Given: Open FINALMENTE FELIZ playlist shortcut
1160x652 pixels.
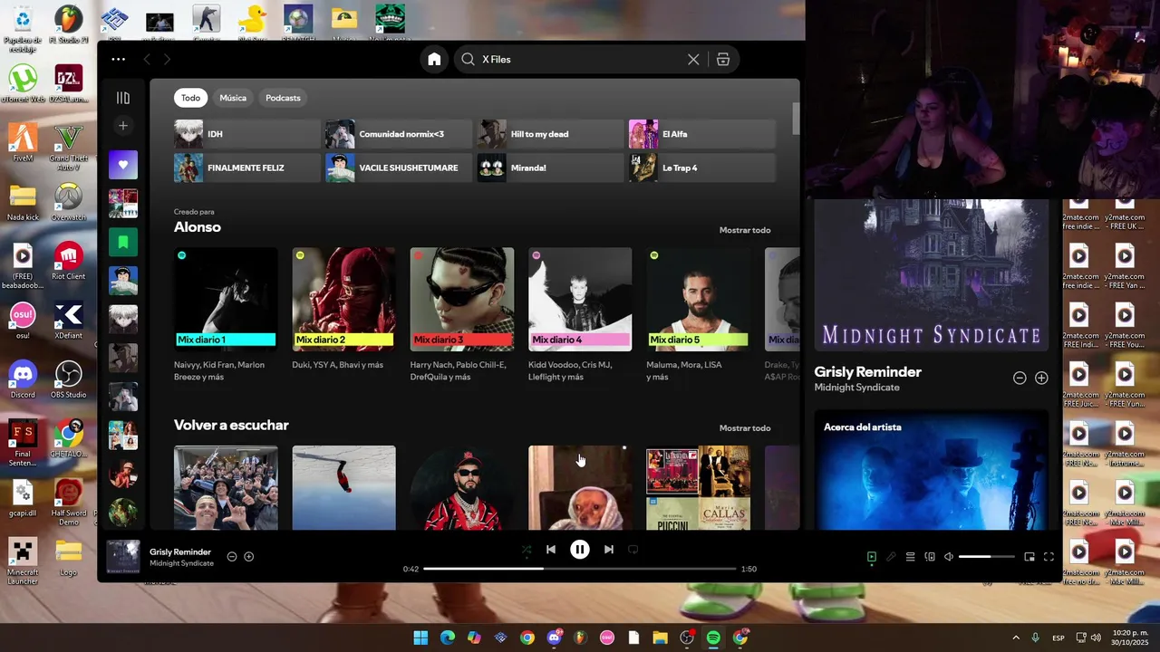Looking at the screenshot, I should (x=246, y=168).
